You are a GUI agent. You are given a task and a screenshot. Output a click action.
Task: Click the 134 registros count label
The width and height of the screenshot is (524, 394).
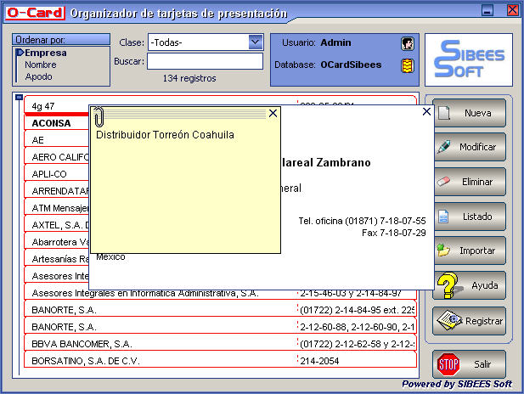189,78
